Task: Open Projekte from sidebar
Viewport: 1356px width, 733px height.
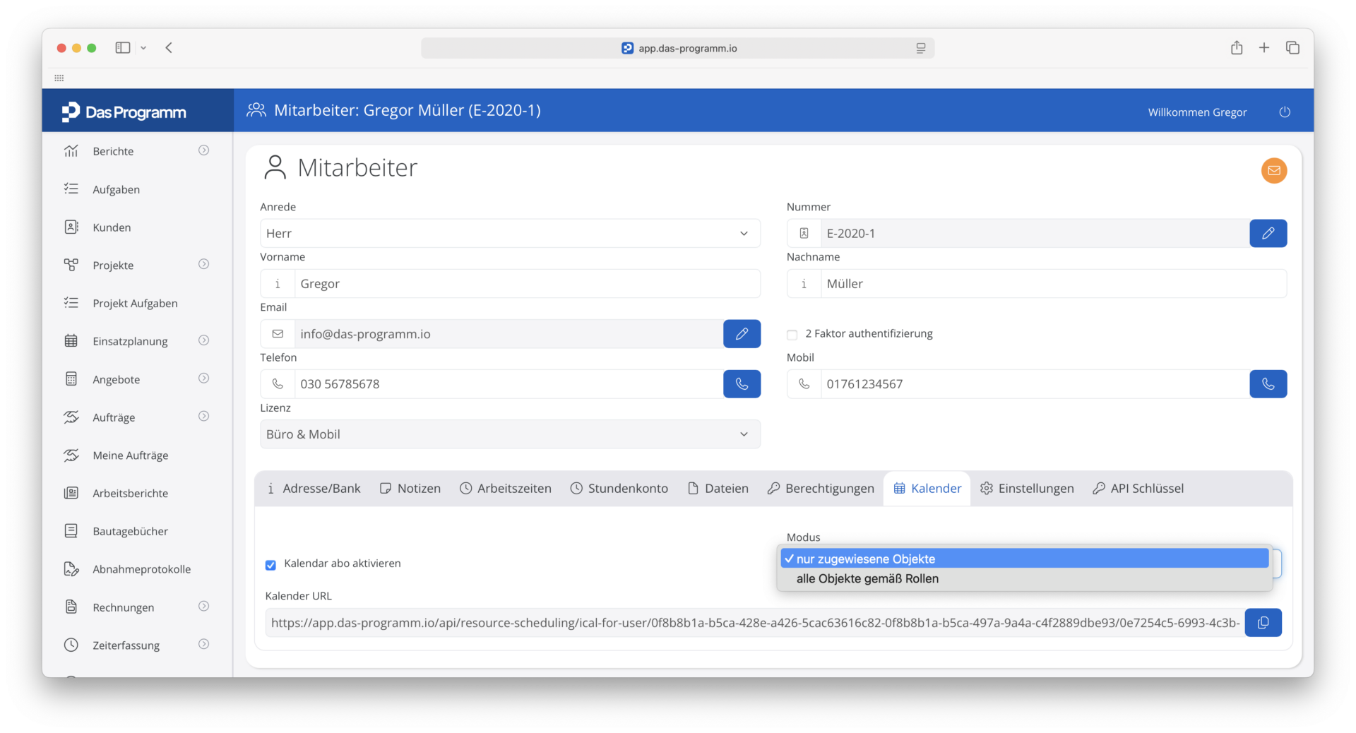Action: pos(113,266)
